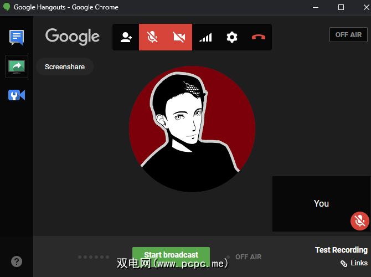
Task: Click the invite people icon
Action: tap(126, 37)
